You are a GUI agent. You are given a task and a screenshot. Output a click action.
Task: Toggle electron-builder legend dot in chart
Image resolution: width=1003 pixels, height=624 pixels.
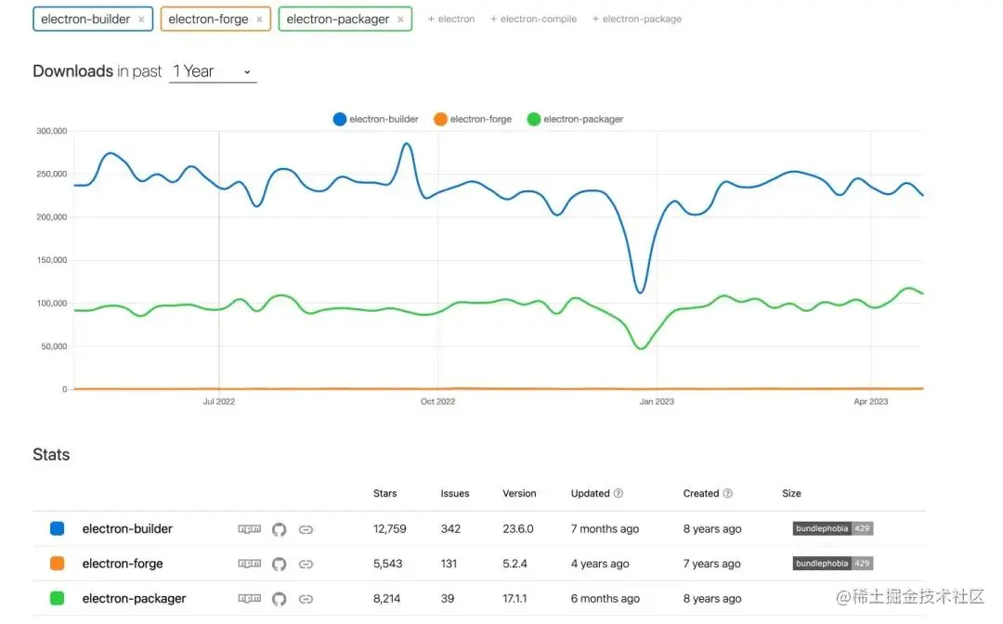click(x=340, y=119)
